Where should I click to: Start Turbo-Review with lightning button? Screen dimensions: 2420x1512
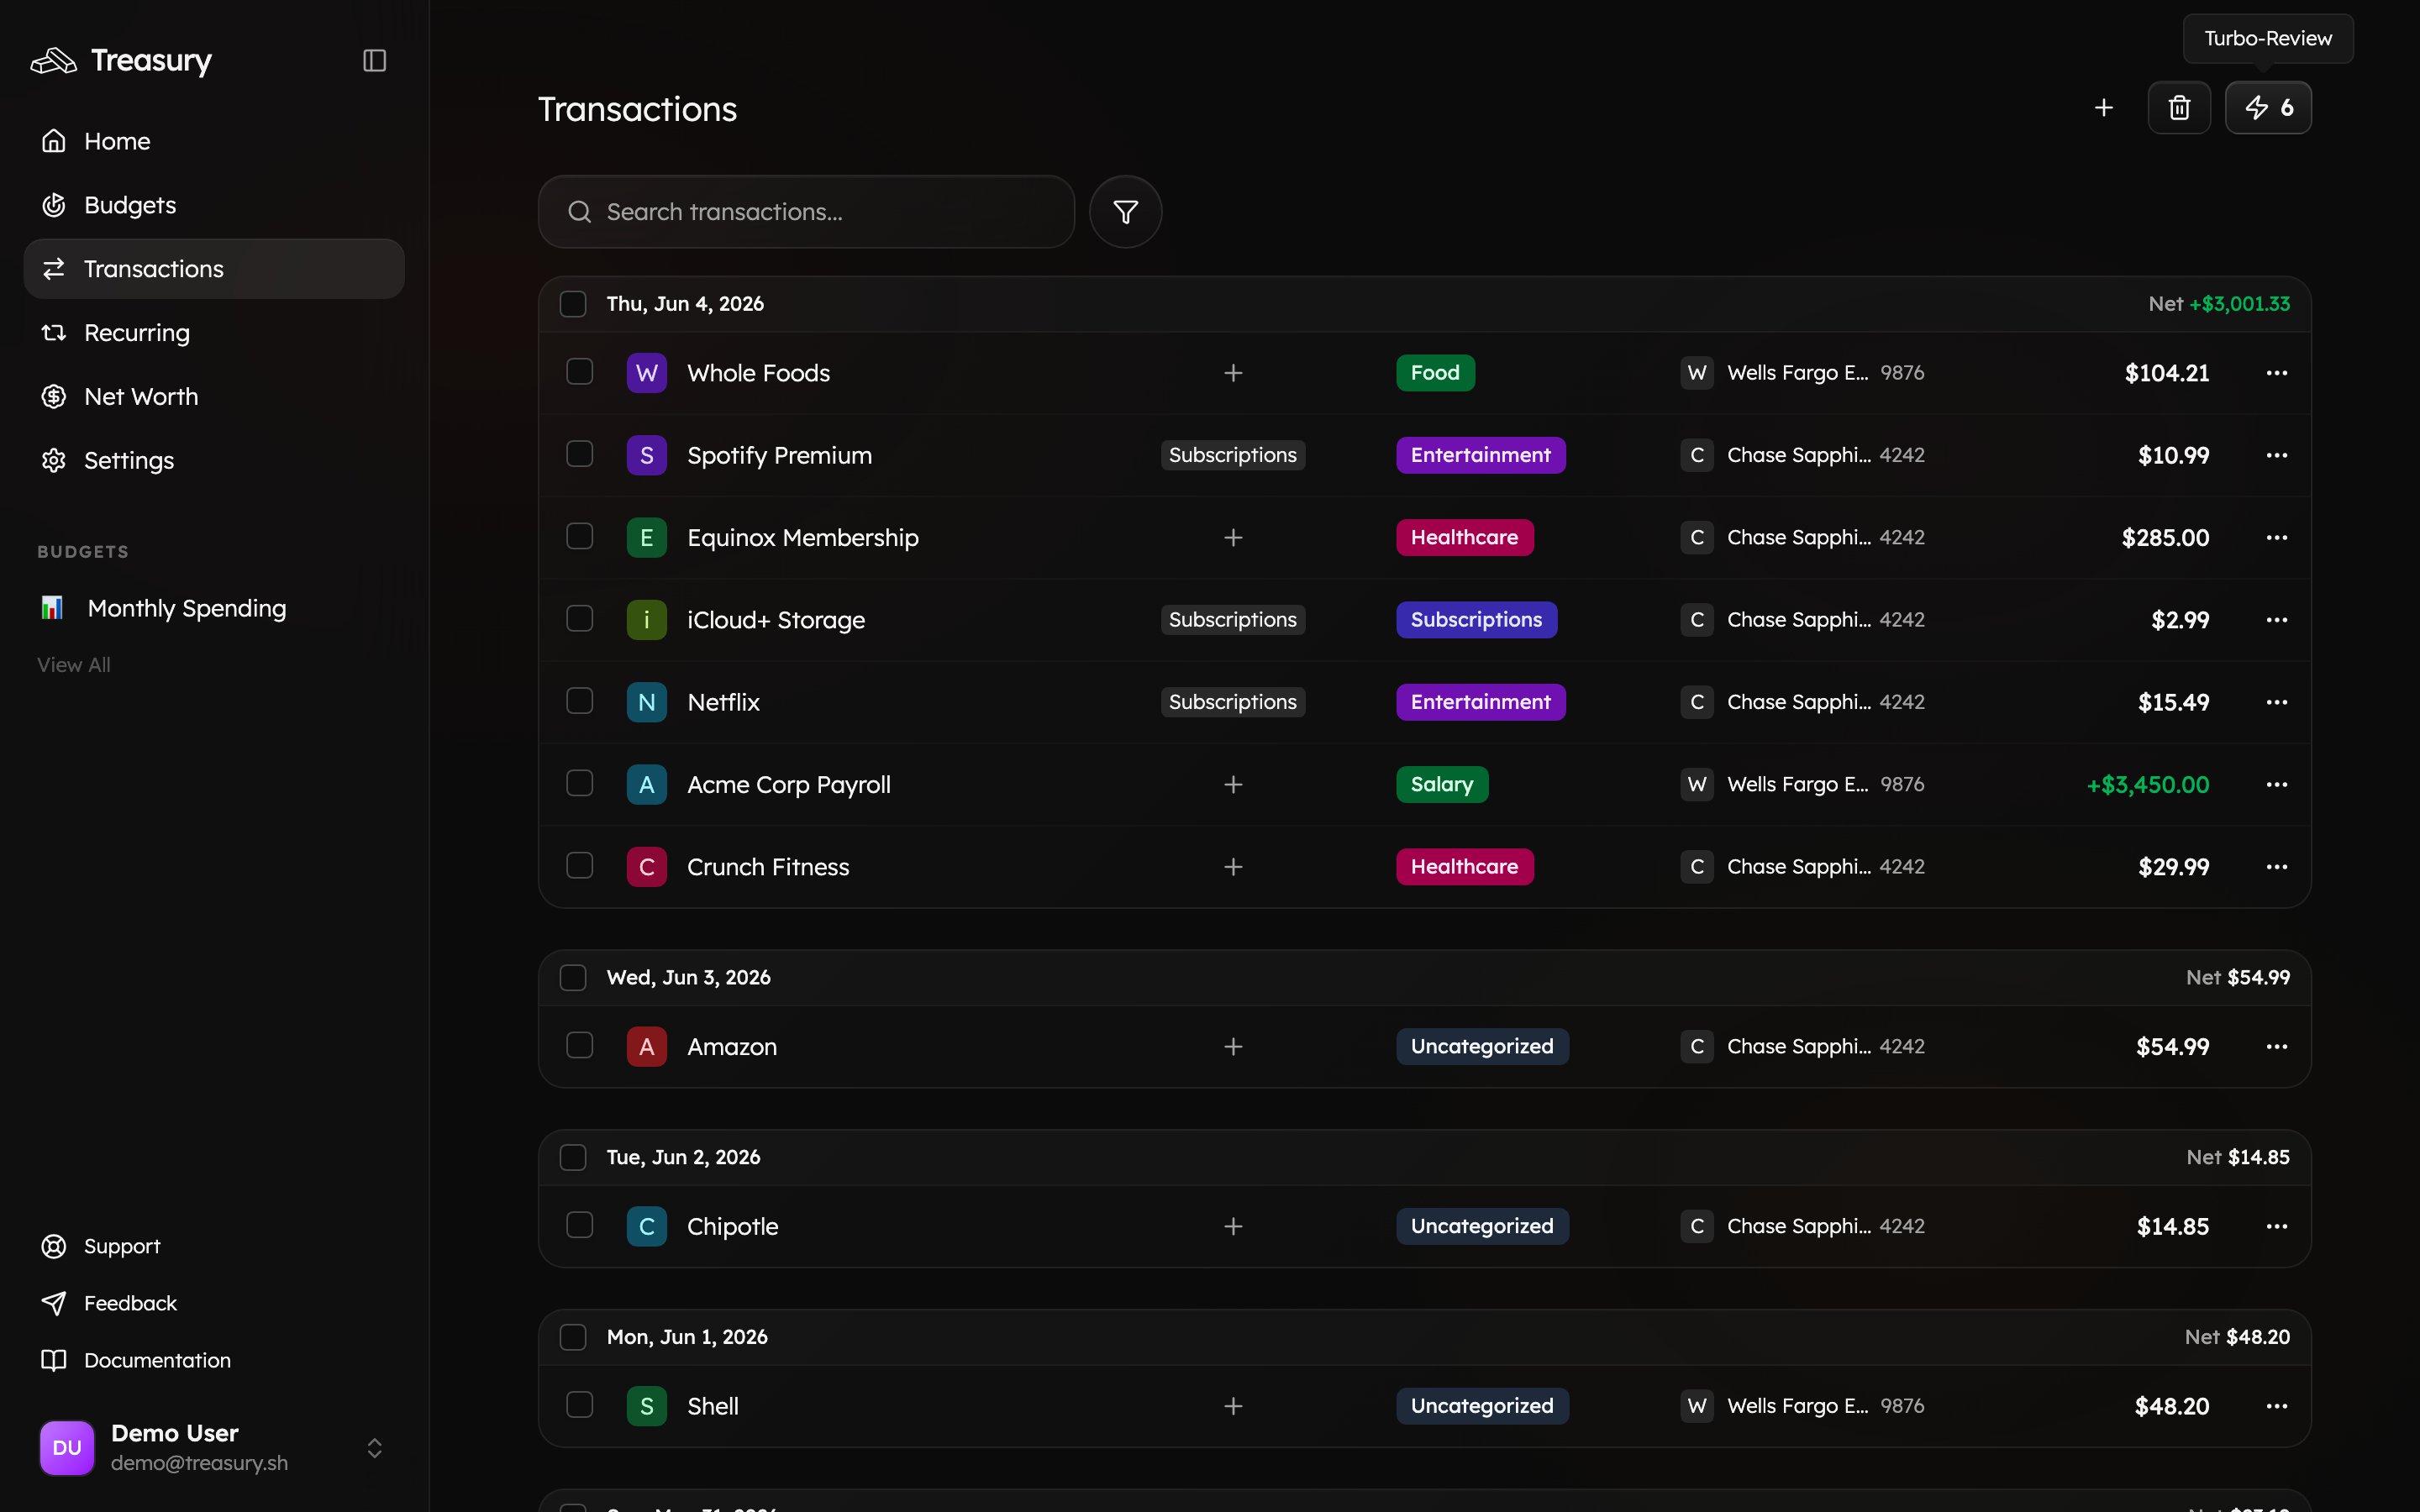2268,107
